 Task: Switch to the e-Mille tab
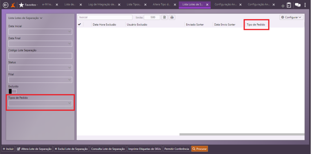pos(47,4)
